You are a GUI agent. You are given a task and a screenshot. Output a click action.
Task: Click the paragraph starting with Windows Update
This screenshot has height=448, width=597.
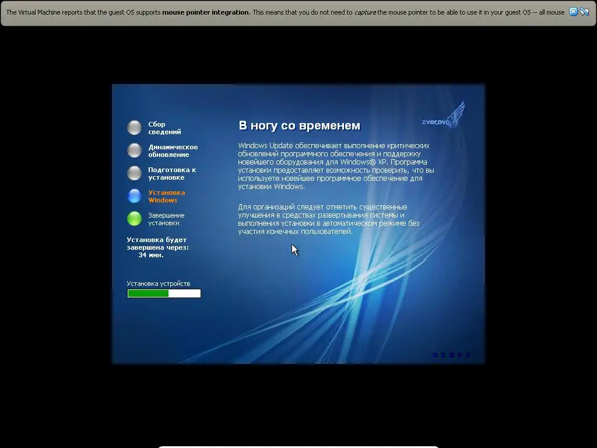[x=336, y=166]
